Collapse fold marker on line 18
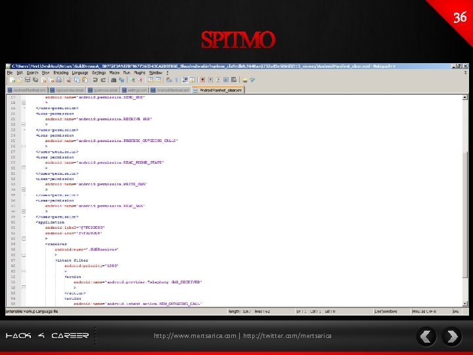Viewport: 473px width, 355px height. (x=24, y=103)
